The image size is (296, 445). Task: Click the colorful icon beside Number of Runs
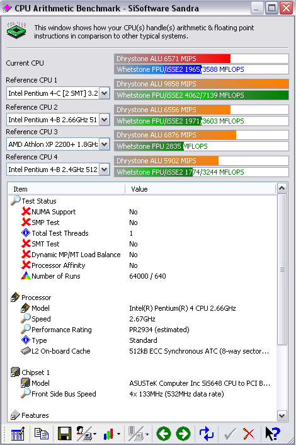(x=26, y=275)
